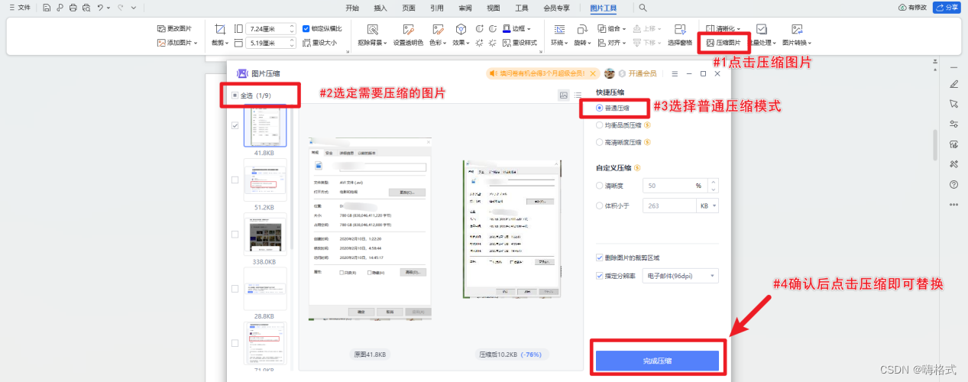
Task: Open the 裁剪 crop dropdown
Action: 219,43
